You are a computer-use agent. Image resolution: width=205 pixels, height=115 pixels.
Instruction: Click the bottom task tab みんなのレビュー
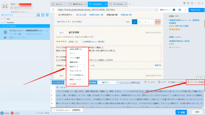pos(68,110)
